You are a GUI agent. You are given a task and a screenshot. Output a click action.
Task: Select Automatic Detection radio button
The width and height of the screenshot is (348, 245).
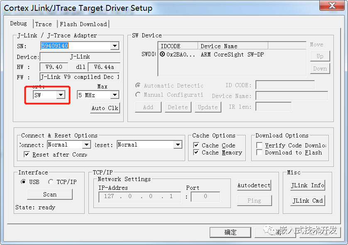click(138, 86)
